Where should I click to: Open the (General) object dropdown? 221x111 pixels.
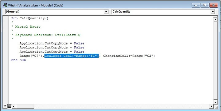tap(106, 12)
